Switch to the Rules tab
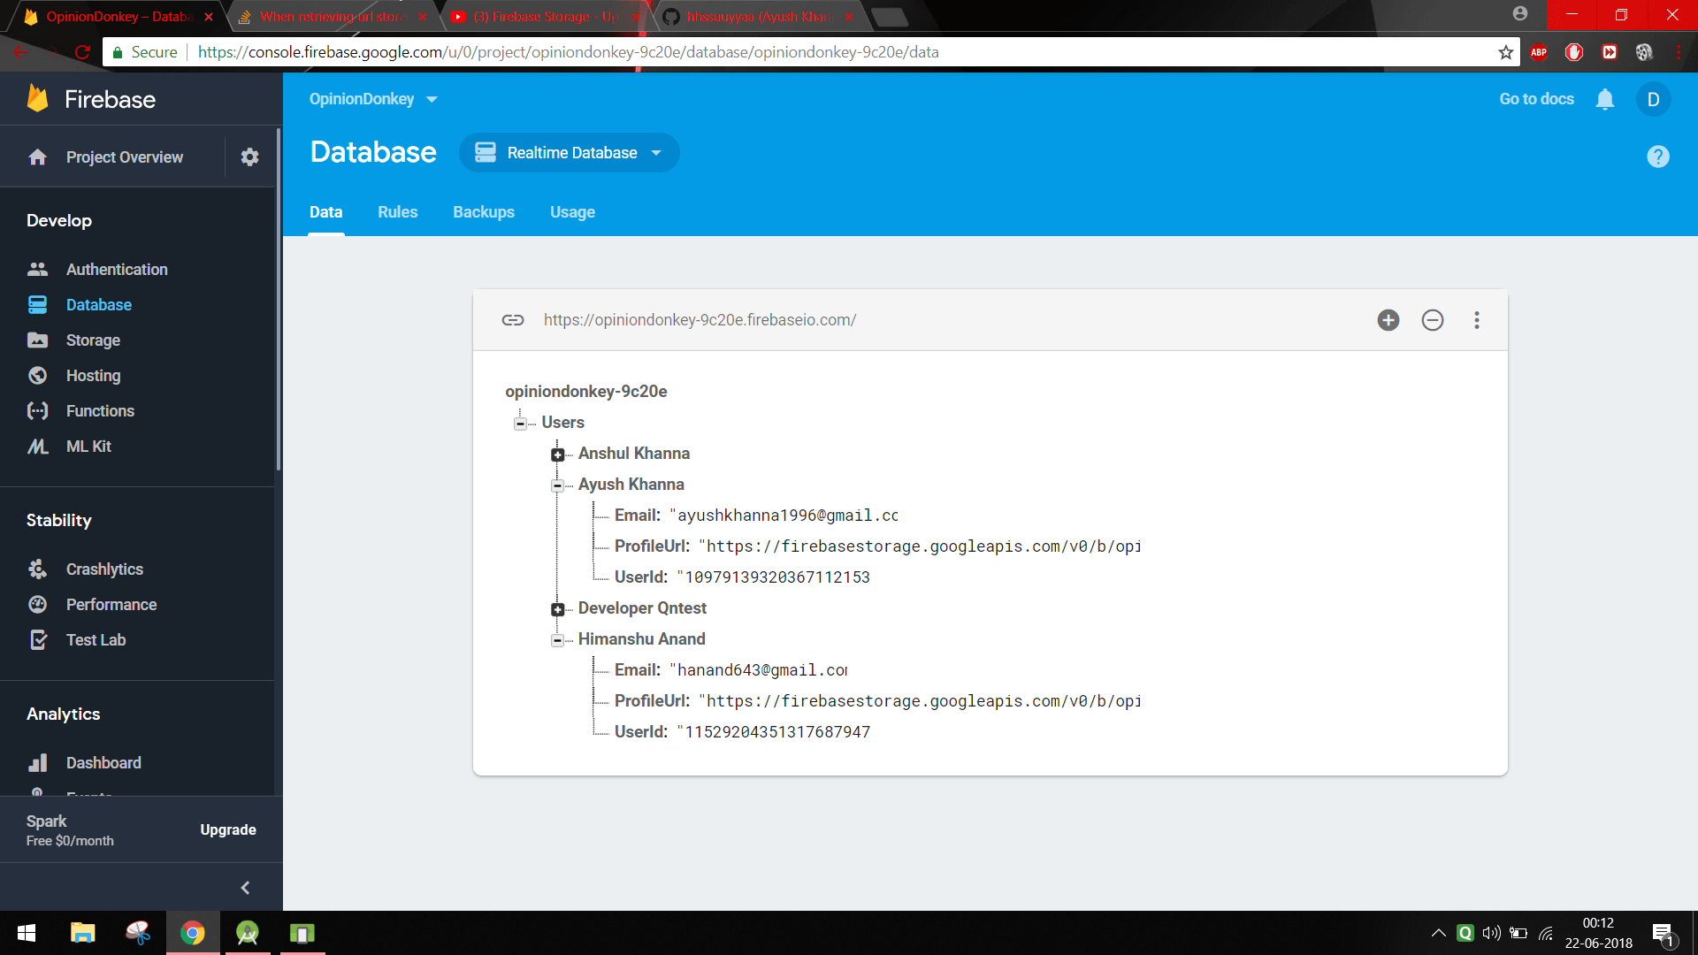 coord(397,212)
